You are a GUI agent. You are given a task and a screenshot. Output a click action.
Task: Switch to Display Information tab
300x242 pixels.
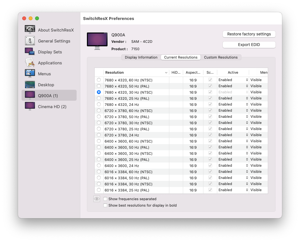click(x=141, y=57)
